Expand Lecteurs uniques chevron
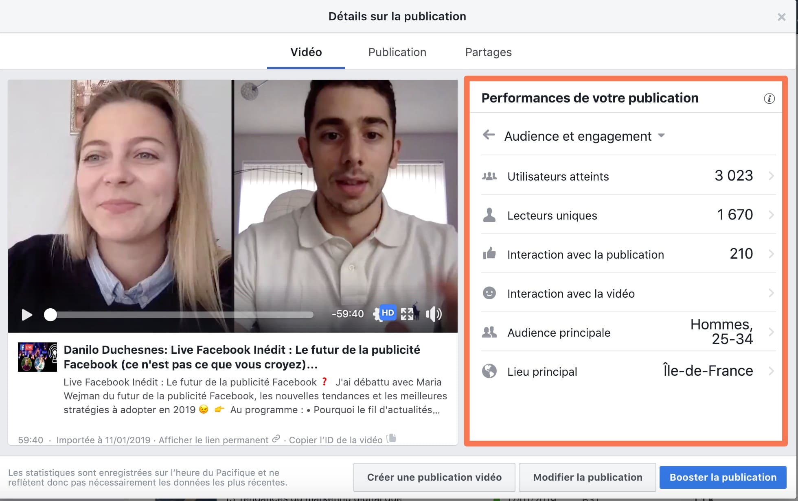The width and height of the screenshot is (798, 501). tap(771, 215)
